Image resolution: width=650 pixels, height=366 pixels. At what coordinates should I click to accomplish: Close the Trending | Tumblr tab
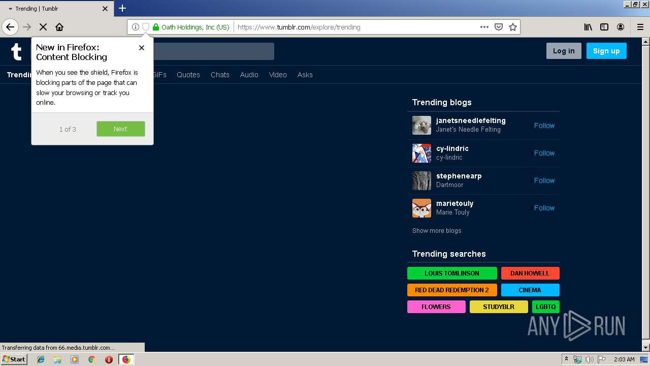(x=105, y=9)
